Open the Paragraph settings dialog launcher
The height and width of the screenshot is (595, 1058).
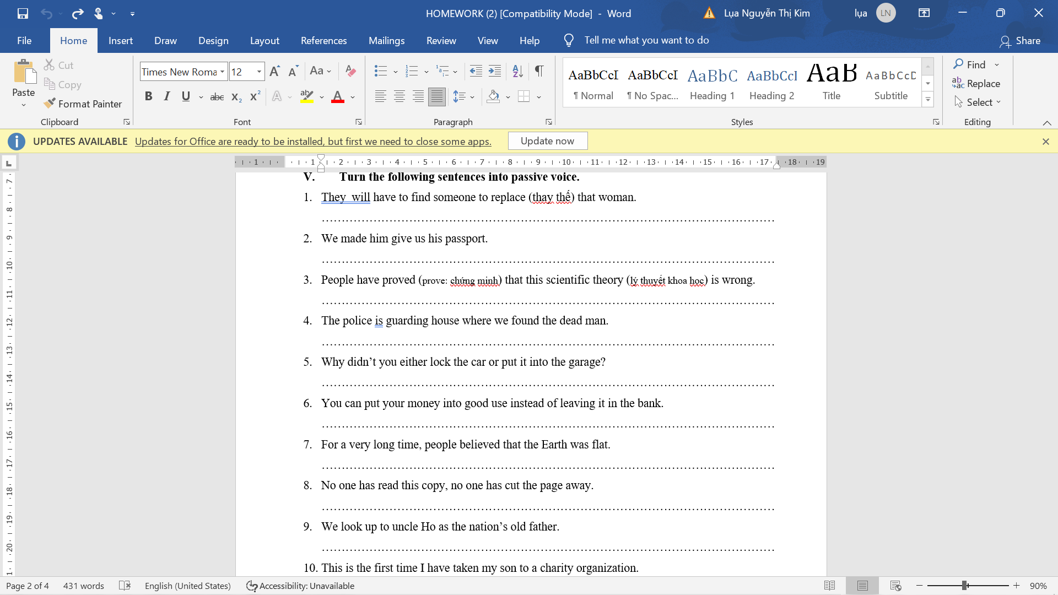(x=549, y=122)
